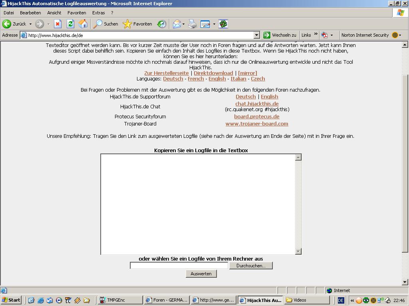This screenshot has width=409, height=306.
Task: Open Internet Explorer from the quick launch bar
Action: coord(40,300)
